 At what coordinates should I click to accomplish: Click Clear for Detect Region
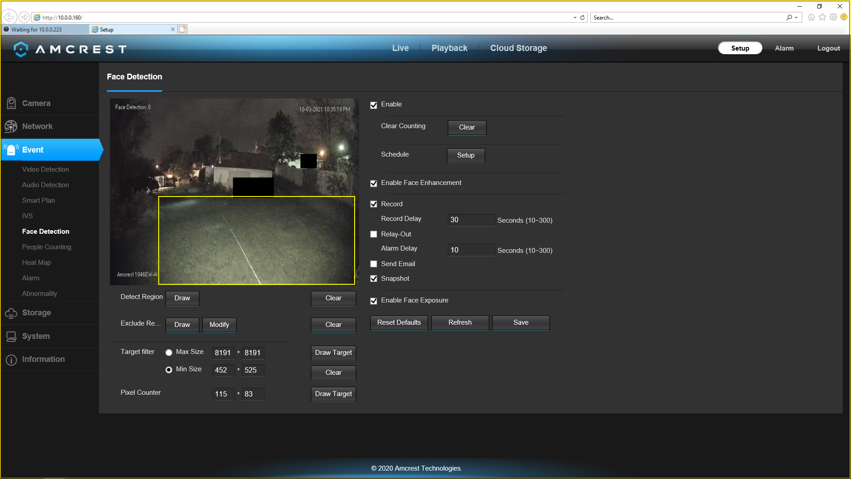[333, 298]
